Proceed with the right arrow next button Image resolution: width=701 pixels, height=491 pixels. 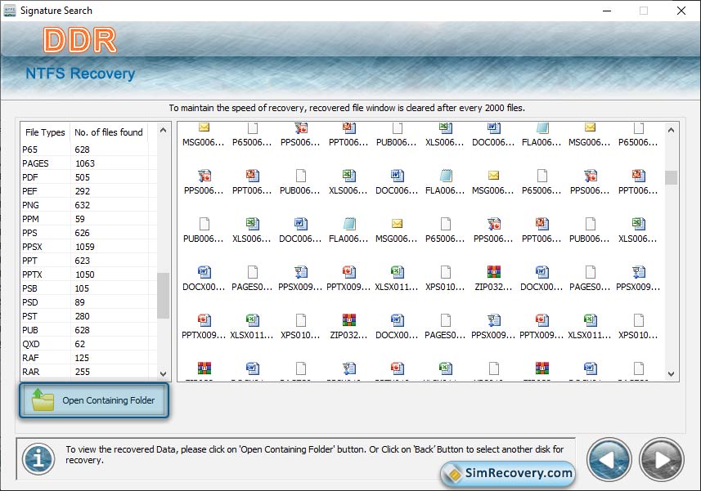662,460
